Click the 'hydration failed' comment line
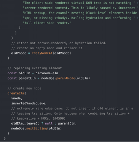This screenshot has height=142, width=139. tap(59, 43)
